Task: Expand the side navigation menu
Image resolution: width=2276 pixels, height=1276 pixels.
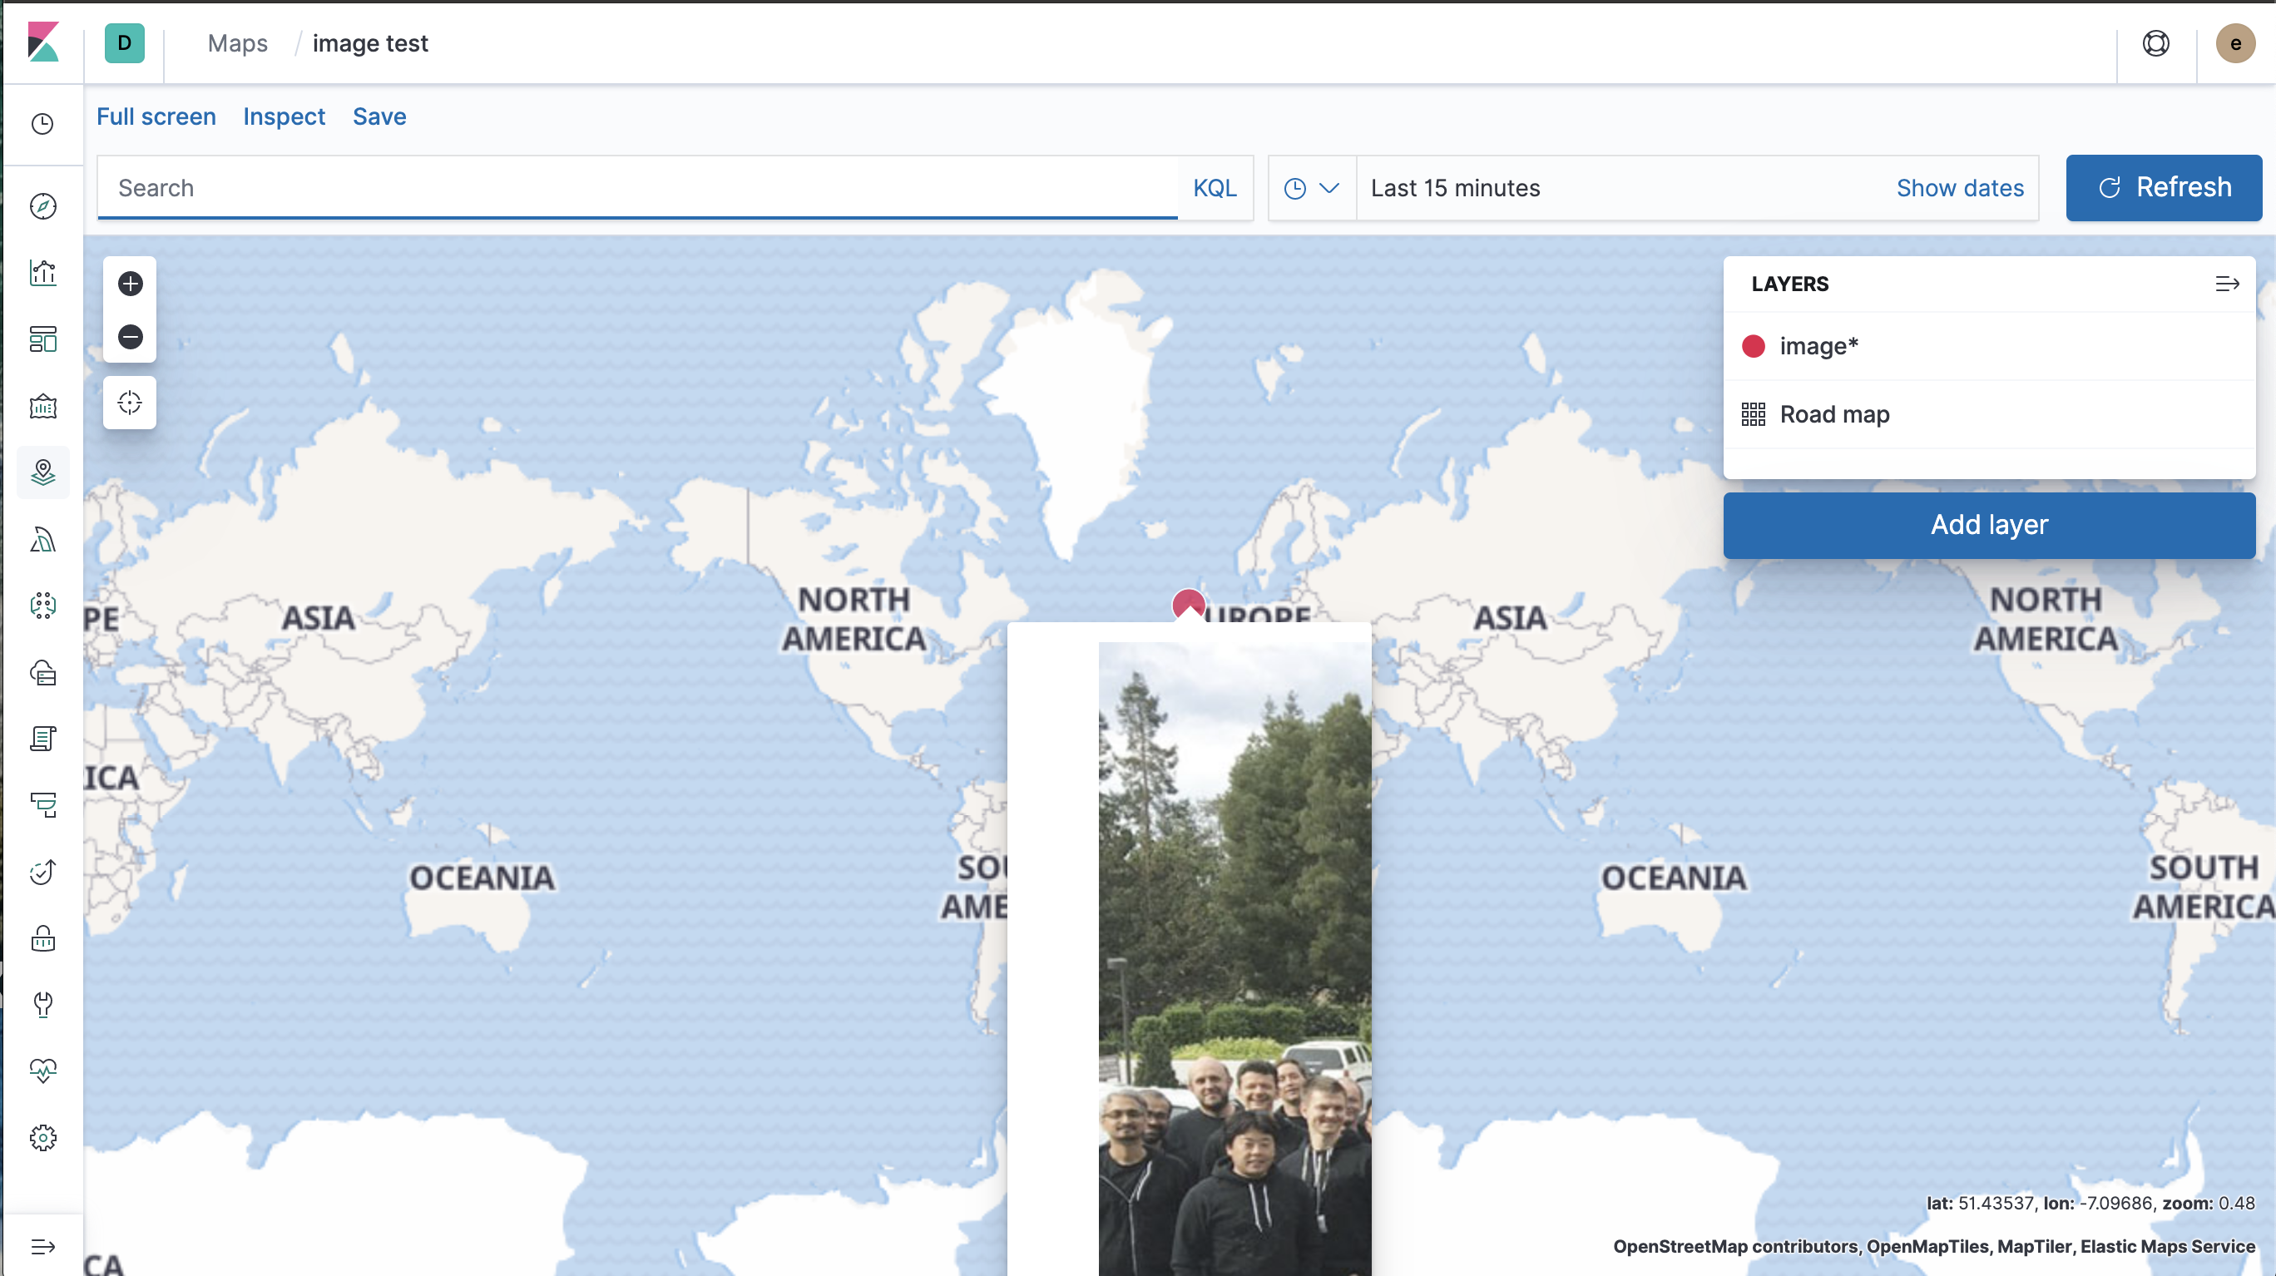Action: click(x=42, y=1247)
